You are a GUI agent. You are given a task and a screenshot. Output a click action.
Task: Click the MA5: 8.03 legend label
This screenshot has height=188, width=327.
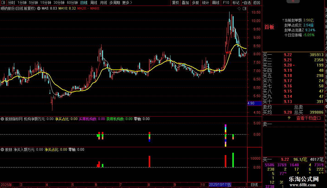[49, 8]
